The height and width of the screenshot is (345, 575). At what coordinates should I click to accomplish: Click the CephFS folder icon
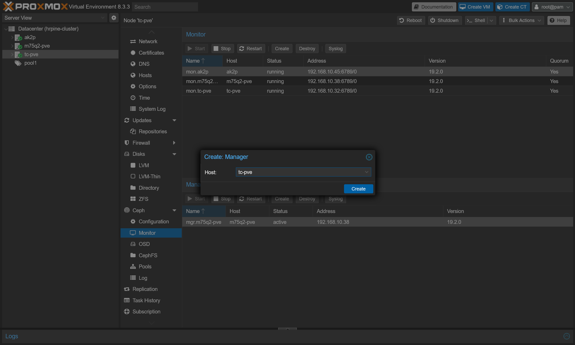[133, 255]
